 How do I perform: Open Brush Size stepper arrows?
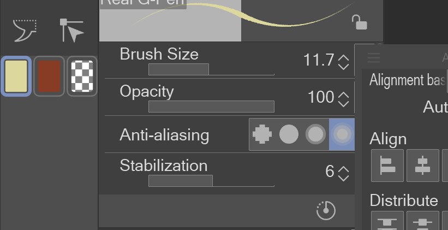pos(343,61)
